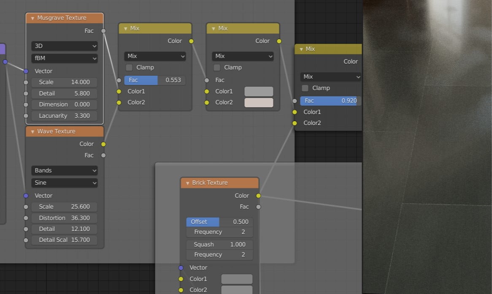Click the Color output socket on Brick Texture
Screen dimensions: 492x294
click(259, 196)
